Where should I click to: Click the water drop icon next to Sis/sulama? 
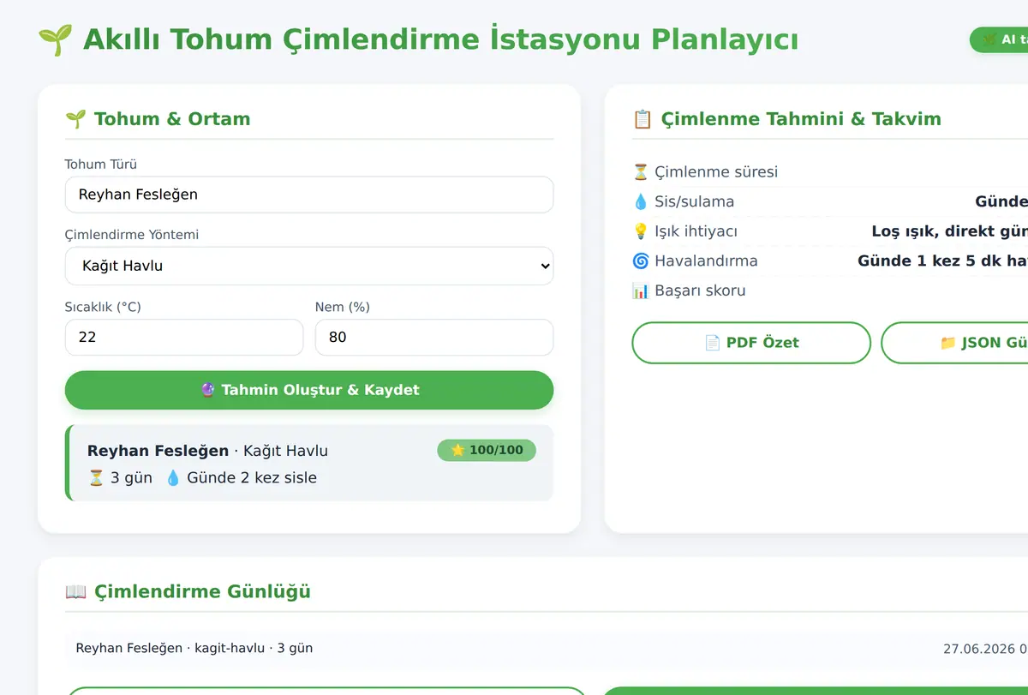641,201
